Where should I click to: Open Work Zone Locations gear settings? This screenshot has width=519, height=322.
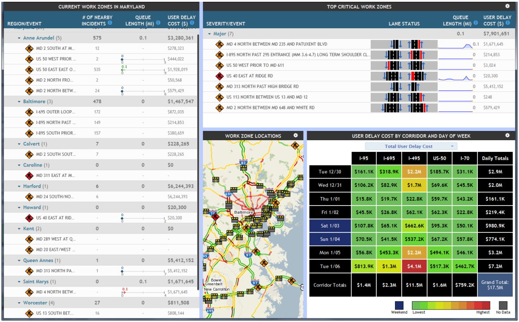pyautogui.click(x=296, y=135)
